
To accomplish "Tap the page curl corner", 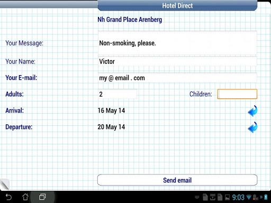I will click(x=5, y=184).
